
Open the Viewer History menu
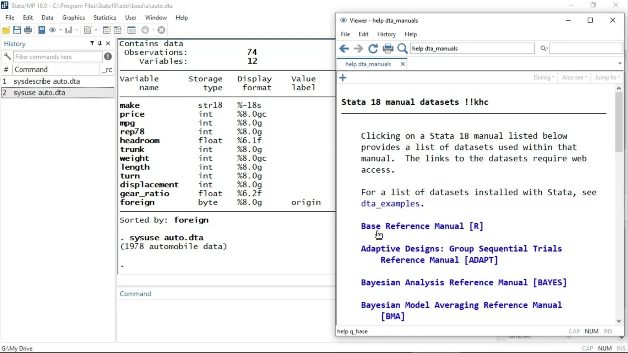pyautogui.click(x=386, y=34)
